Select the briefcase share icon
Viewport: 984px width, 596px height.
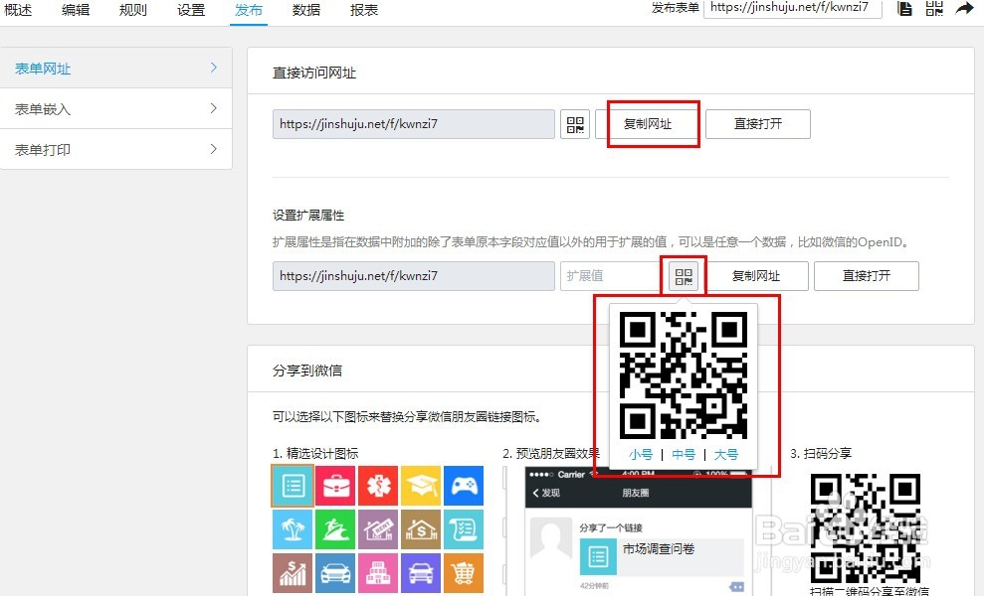pyautogui.click(x=335, y=486)
